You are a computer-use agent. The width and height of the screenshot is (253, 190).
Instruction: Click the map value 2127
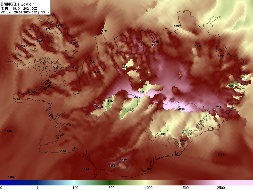(59, 26)
